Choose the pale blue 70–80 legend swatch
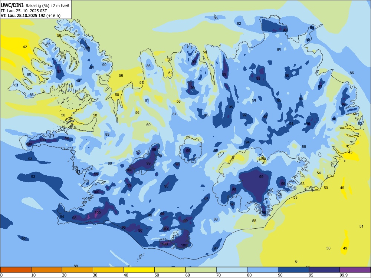371x278 pixels. 232,270
